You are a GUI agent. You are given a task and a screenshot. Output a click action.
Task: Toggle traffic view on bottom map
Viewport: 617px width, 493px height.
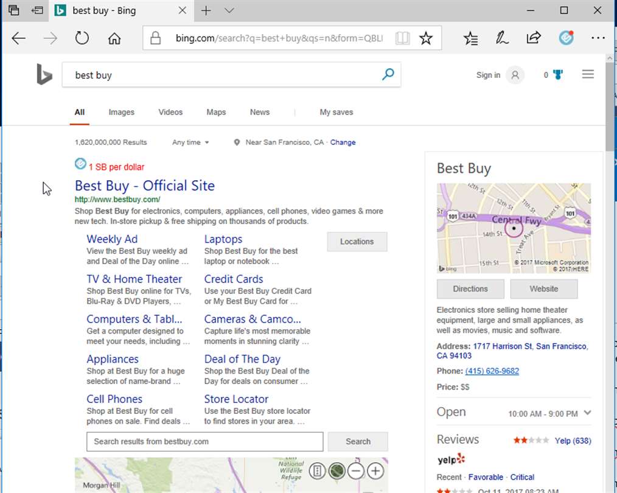pyautogui.click(x=317, y=470)
